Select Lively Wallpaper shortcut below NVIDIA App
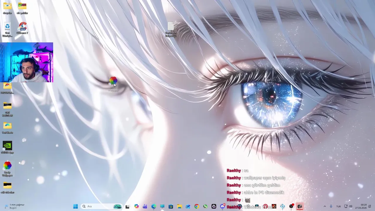Screen dimensions: 375x211 tap(7, 169)
